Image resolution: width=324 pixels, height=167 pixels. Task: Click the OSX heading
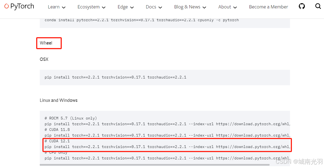[x=44, y=59]
